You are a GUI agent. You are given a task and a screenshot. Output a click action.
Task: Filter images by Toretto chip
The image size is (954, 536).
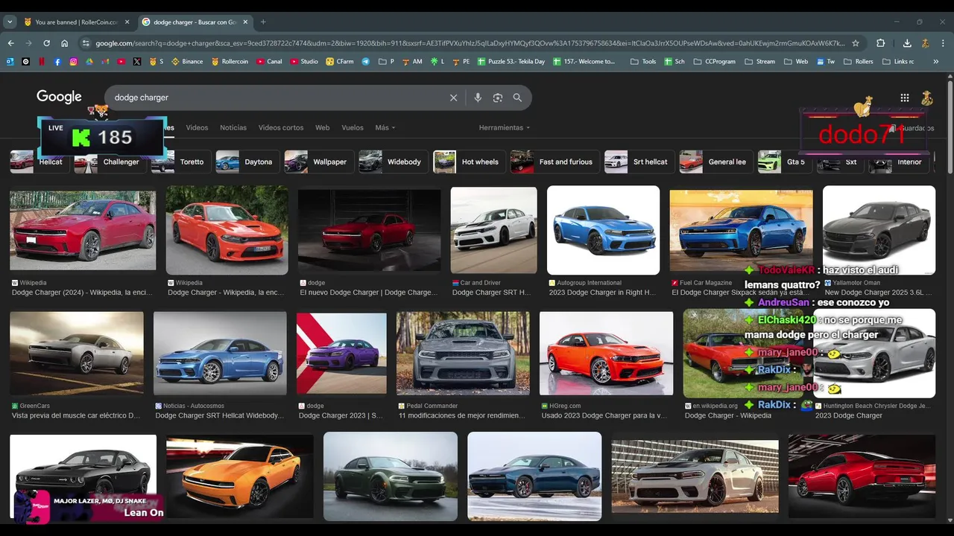tap(180, 162)
